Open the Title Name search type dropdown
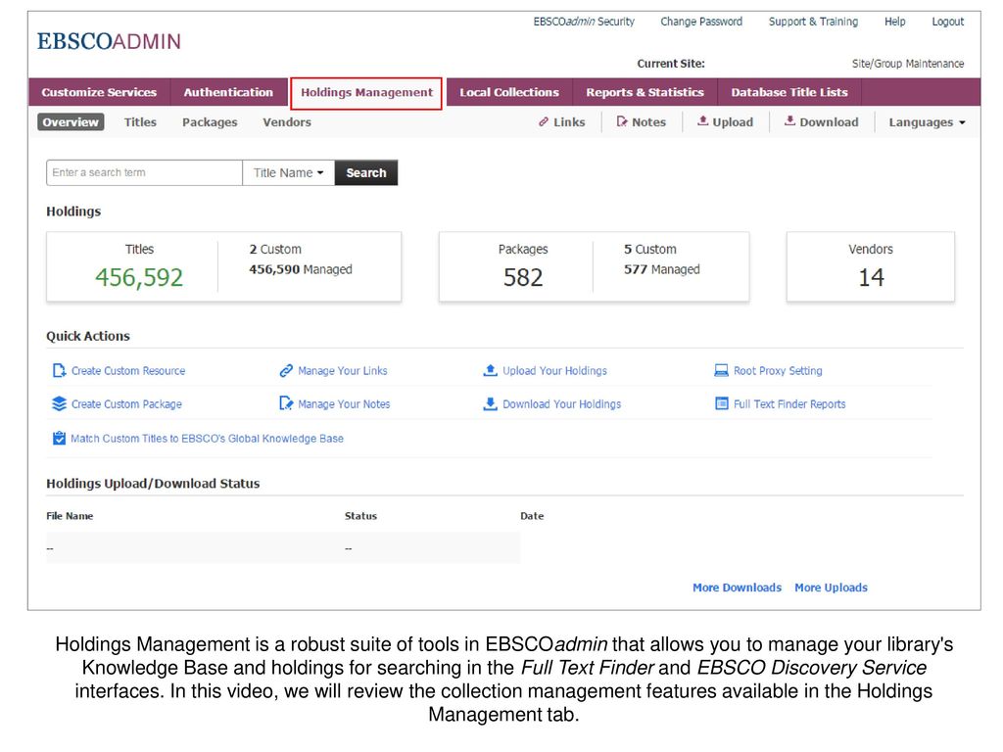1003x752 pixels. 289,172
